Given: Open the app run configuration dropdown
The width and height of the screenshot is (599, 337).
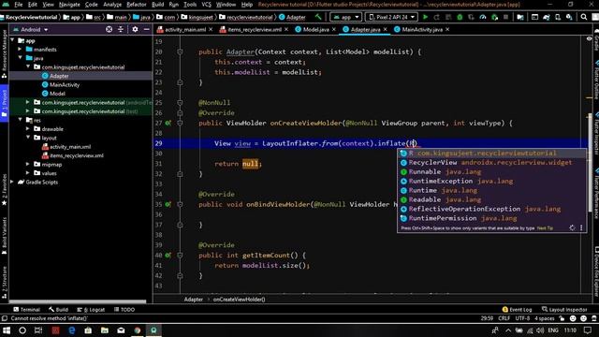Looking at the screenshot, I should pyautogui.click(x=345, y=17).
